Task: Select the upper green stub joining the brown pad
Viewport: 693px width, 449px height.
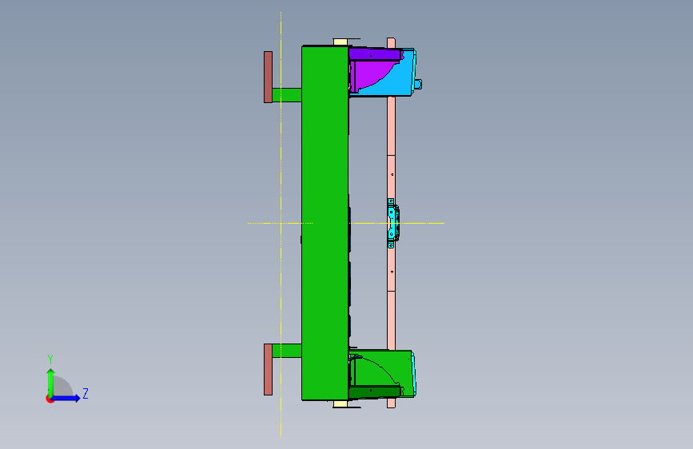Action: [287, 95]
